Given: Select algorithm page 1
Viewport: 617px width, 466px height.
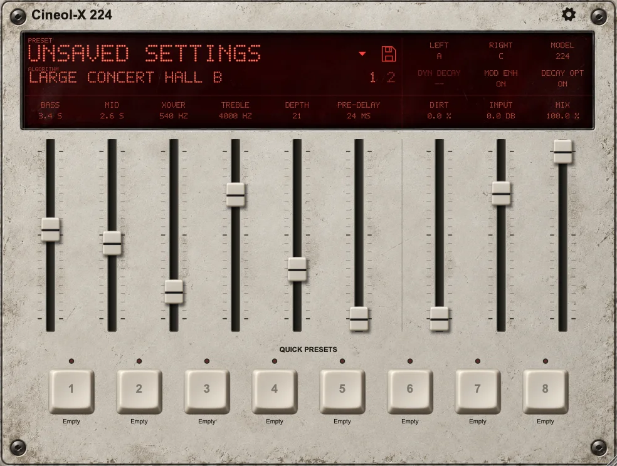Looking at the screenshot, I should pyautogui.click(x=372, y=78).
